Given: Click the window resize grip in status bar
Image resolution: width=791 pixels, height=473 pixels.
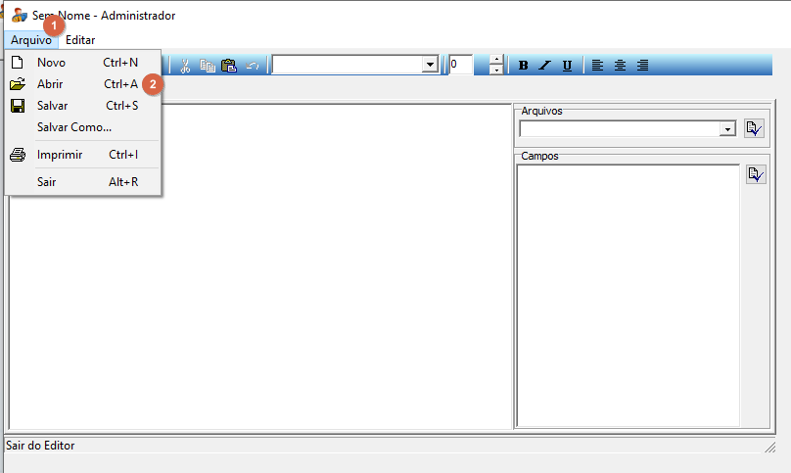Looking at the screenshot, I should click(x=769, y=447).
